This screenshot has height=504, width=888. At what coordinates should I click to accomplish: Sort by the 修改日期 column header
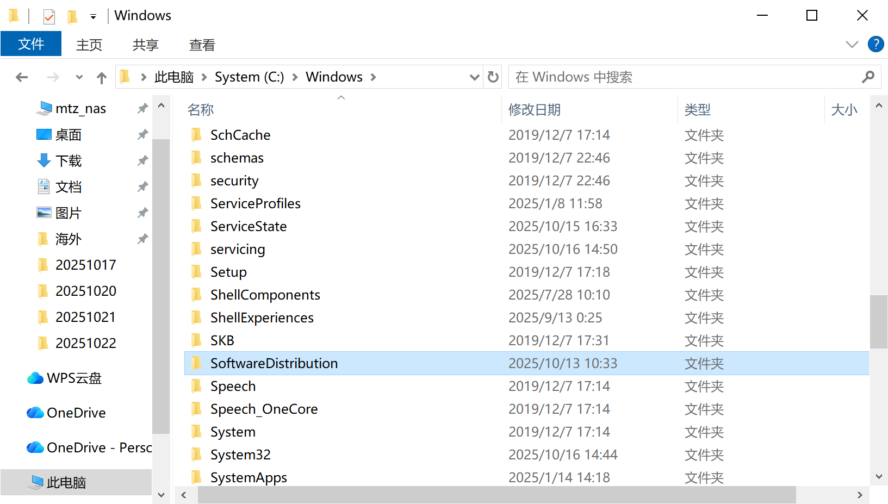534,110
